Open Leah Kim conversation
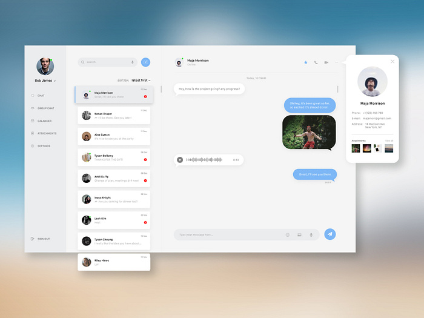The height and width of the screenshot is (318, 424). point(114,220)
